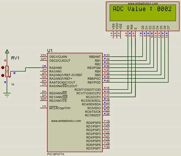181x156 pixels.
Task: Select the RW pin label on the LCD
Action: pyautogui.click(x=132, y=27)
